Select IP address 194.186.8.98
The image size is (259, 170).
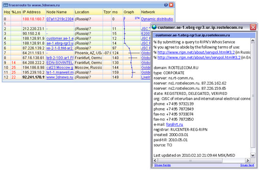[x=33, y=68]
